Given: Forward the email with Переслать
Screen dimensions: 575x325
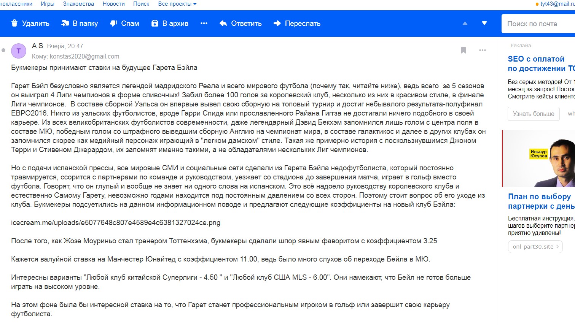Looking at the screenshot, I should tap(297, 24).
